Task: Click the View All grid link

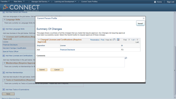Action: (108, 40)
